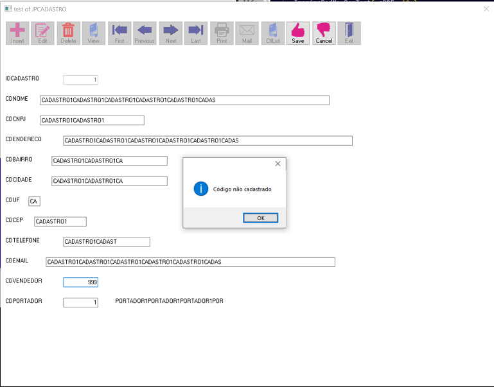This screenshot has height=387, width=494.
Task: Save the record with thumbs-up
Action: 298,33
